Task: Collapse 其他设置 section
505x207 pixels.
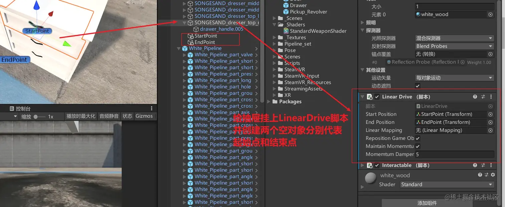Action: (x=363, y=70)
